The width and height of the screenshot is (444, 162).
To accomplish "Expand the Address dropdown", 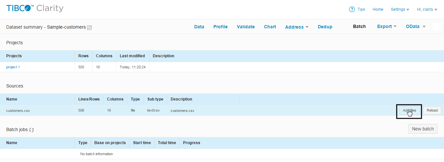I will point(297,27).
